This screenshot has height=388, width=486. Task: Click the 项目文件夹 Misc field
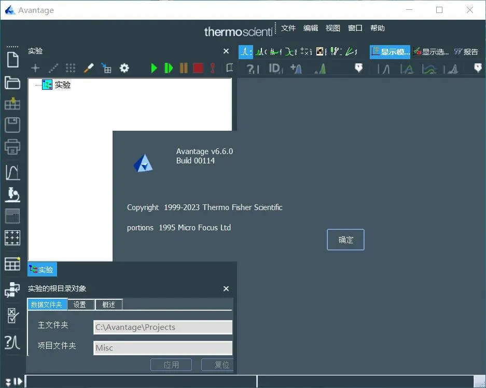tap(163, 348)
